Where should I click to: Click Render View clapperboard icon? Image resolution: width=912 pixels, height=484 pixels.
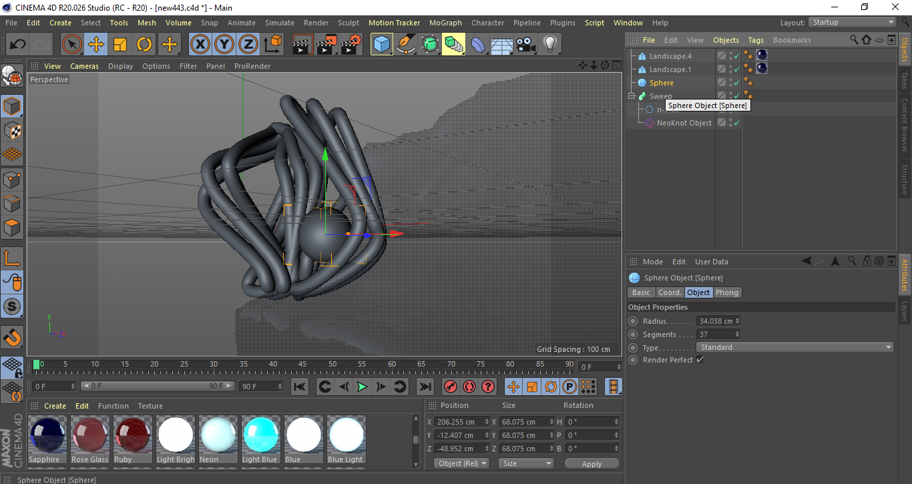[302, 45]
